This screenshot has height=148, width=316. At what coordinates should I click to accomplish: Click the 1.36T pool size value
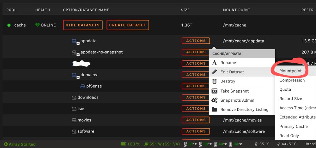pos(186,25)
